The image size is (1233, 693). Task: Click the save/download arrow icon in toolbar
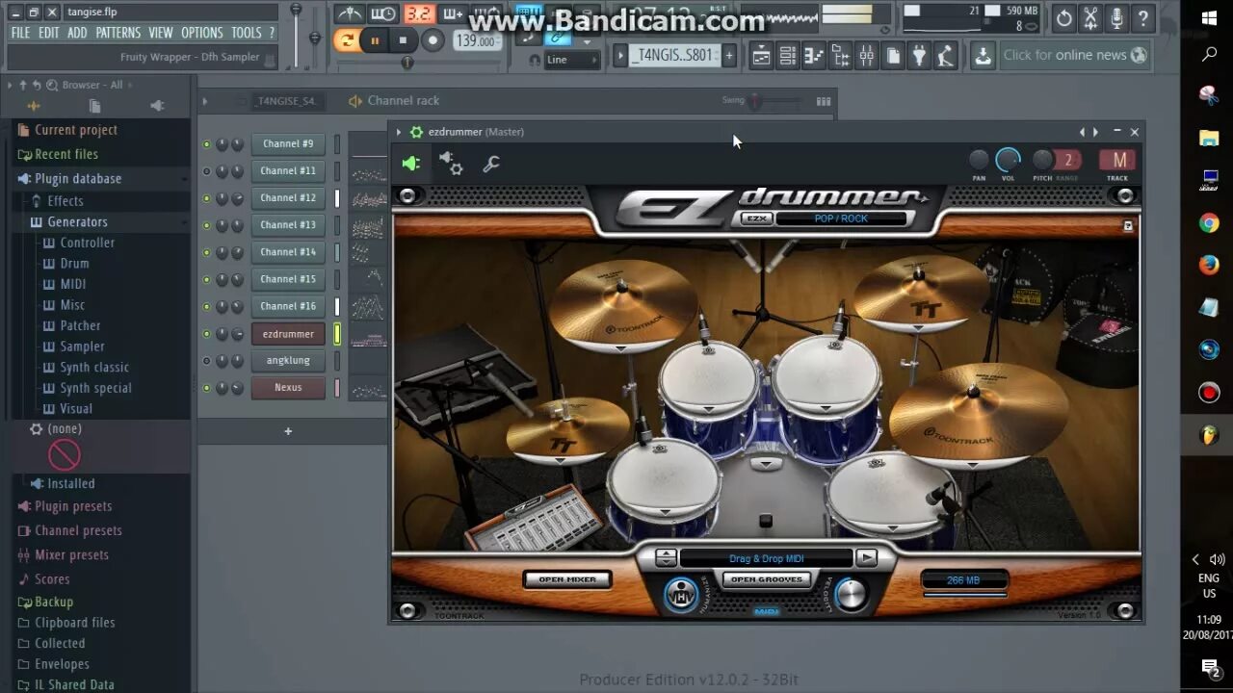[x=983, y=56]
